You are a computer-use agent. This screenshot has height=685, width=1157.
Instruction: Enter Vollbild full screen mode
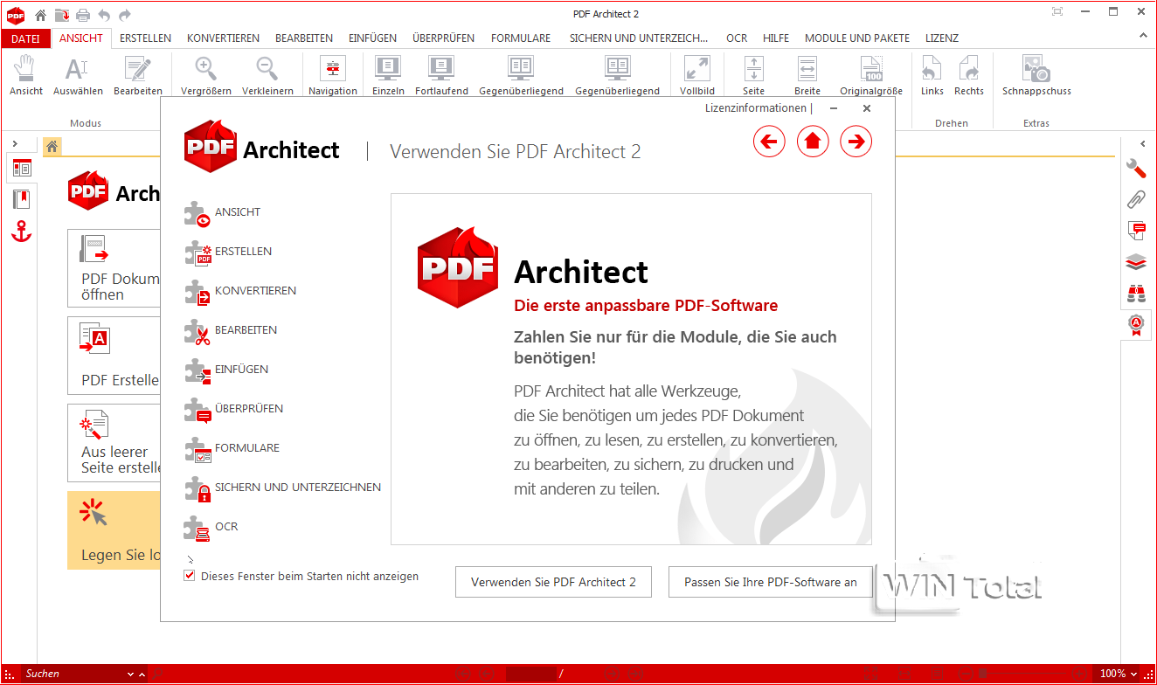697,75
